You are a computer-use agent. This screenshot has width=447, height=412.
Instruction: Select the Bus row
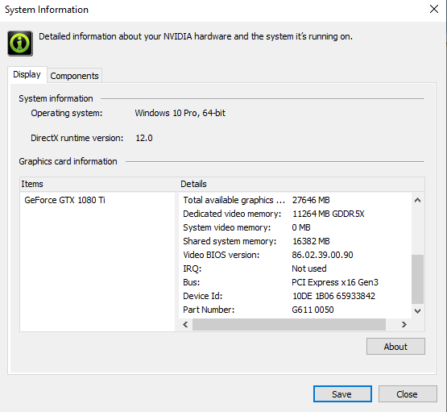pyautogui.click(x=295, y=282)
